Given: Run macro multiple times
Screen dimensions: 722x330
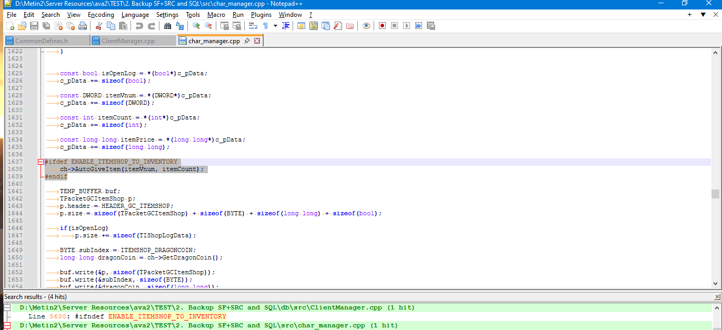Looking at the screenshot, I should [x=418, y=26].
